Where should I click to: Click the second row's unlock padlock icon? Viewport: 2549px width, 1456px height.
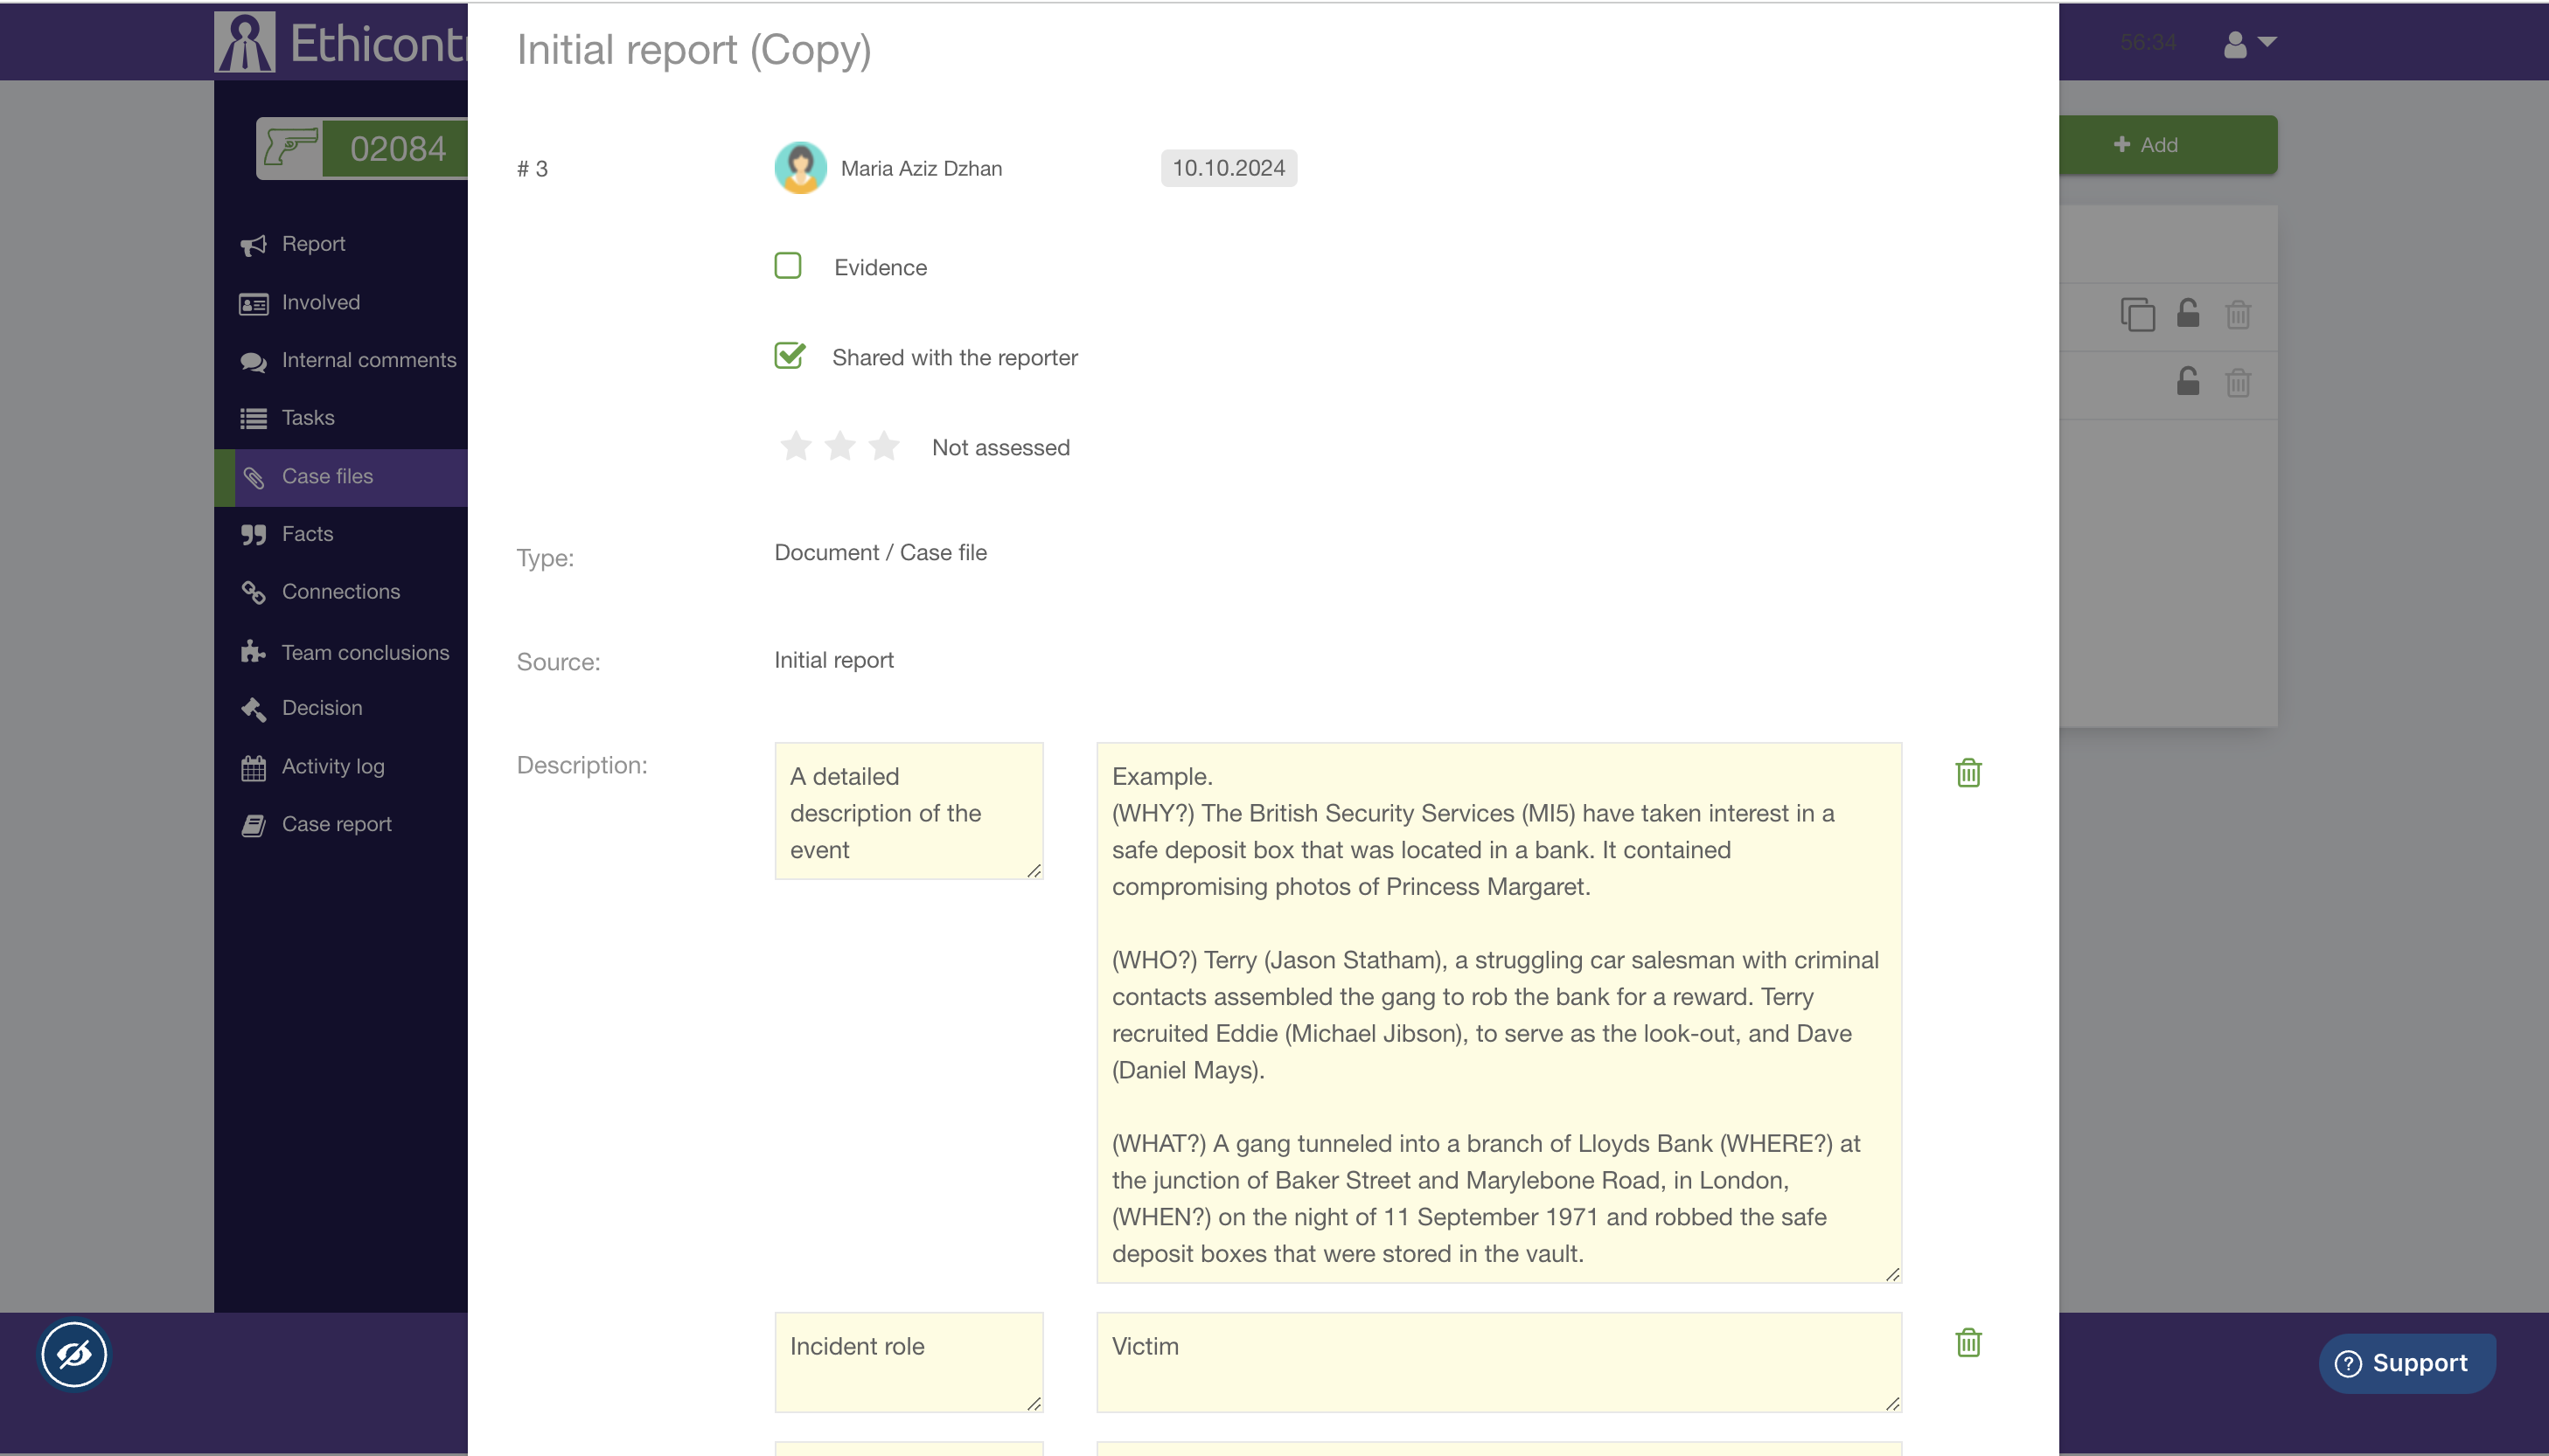coord(2188,382)
